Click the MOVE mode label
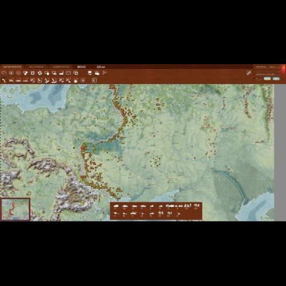Screen dimensions: 286x286 [x=81, y=67]
